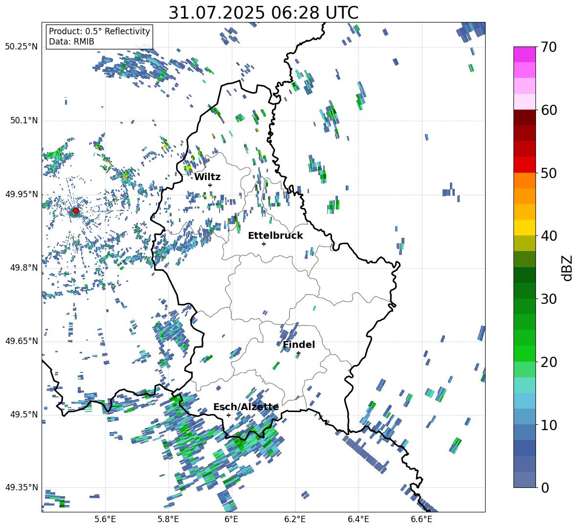This screenshot has width=579, height=529.
Task: Click the 50.25°N latitude label
Action: pyautogui.click(x=22, y=47)
